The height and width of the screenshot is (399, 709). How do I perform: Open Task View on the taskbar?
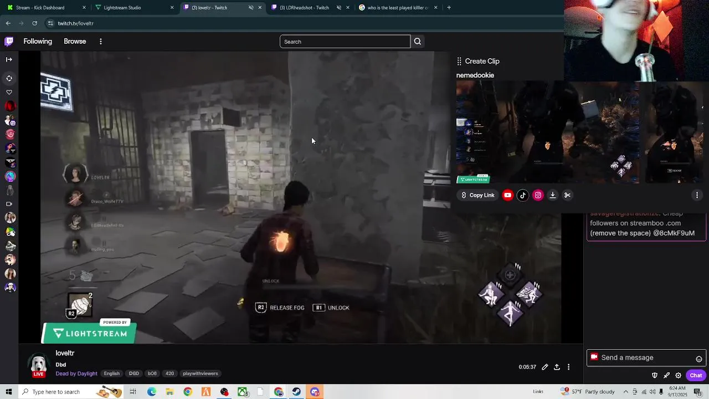coord(133,392)
